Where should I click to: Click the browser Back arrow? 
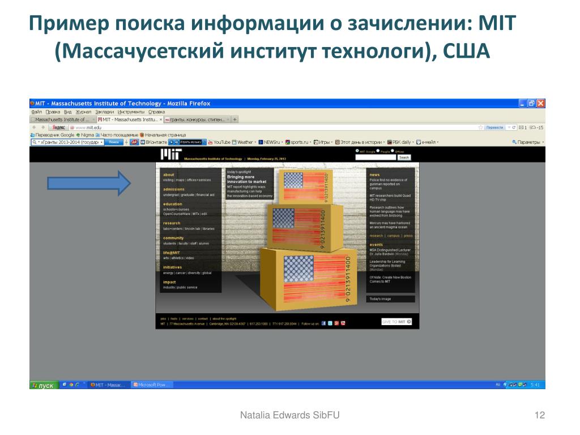point(35,127)
